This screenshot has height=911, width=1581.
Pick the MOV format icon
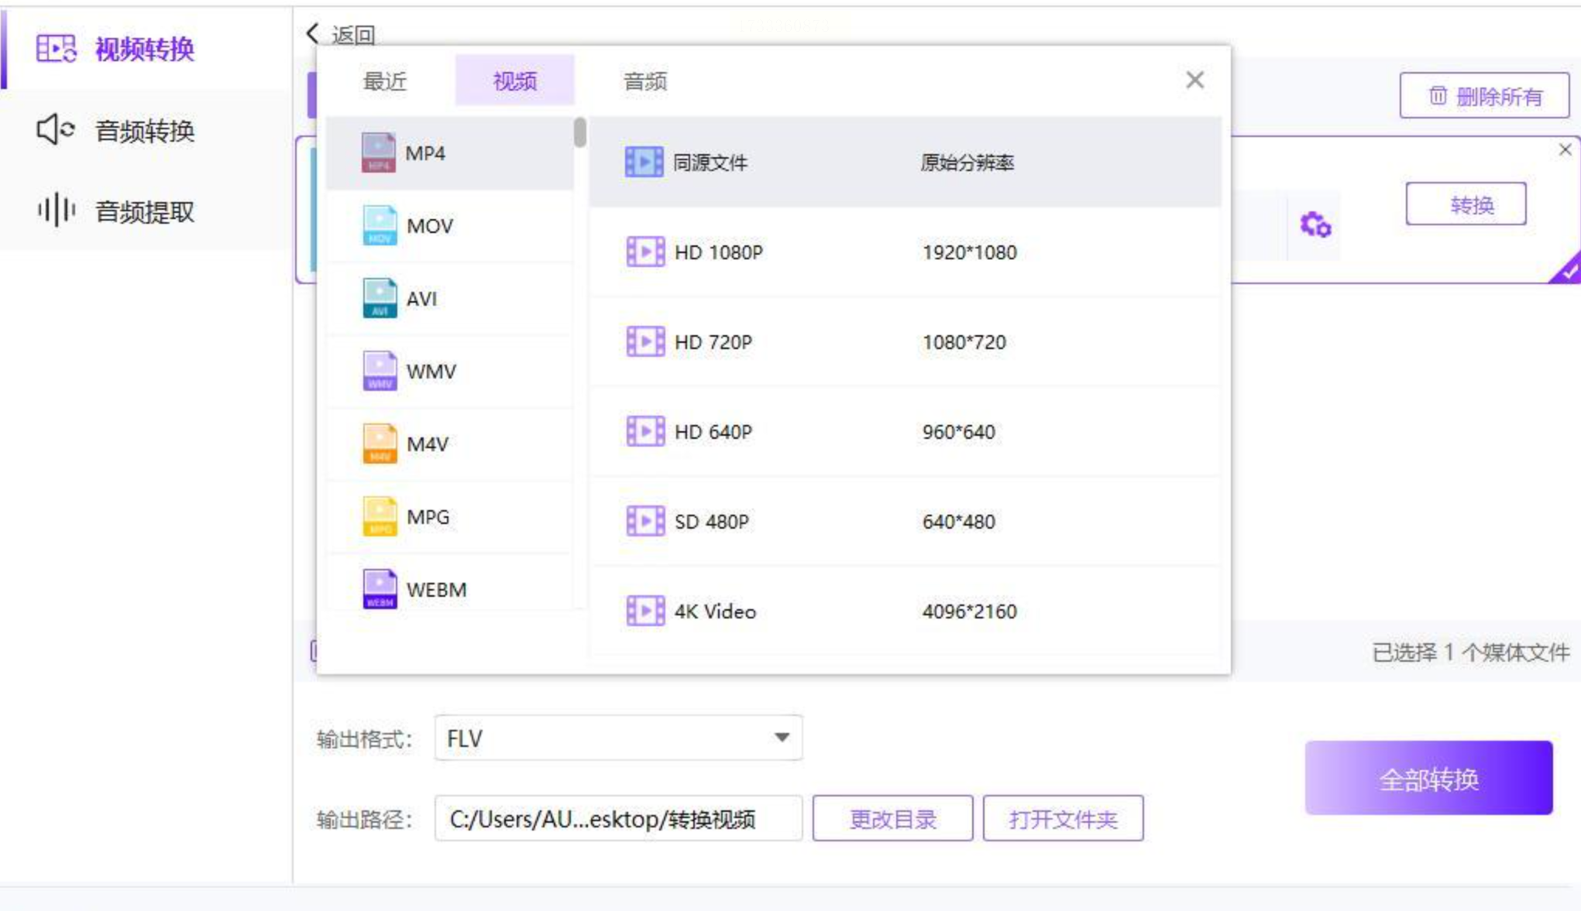click(x=380, y=225)
